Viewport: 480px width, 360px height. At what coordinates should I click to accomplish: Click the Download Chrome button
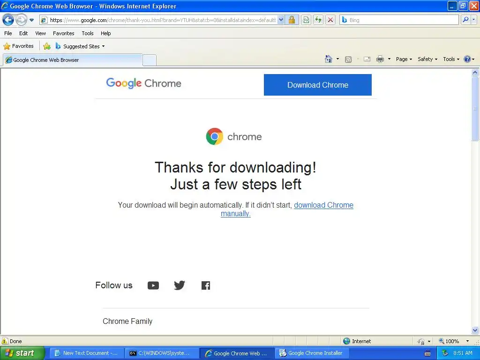tap(318, 85)
